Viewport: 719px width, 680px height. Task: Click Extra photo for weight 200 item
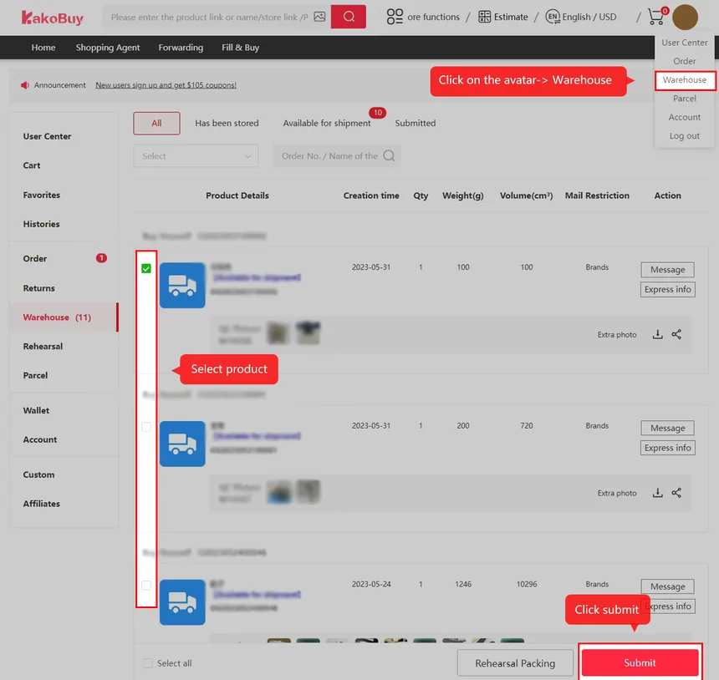(x=617, y=494)
